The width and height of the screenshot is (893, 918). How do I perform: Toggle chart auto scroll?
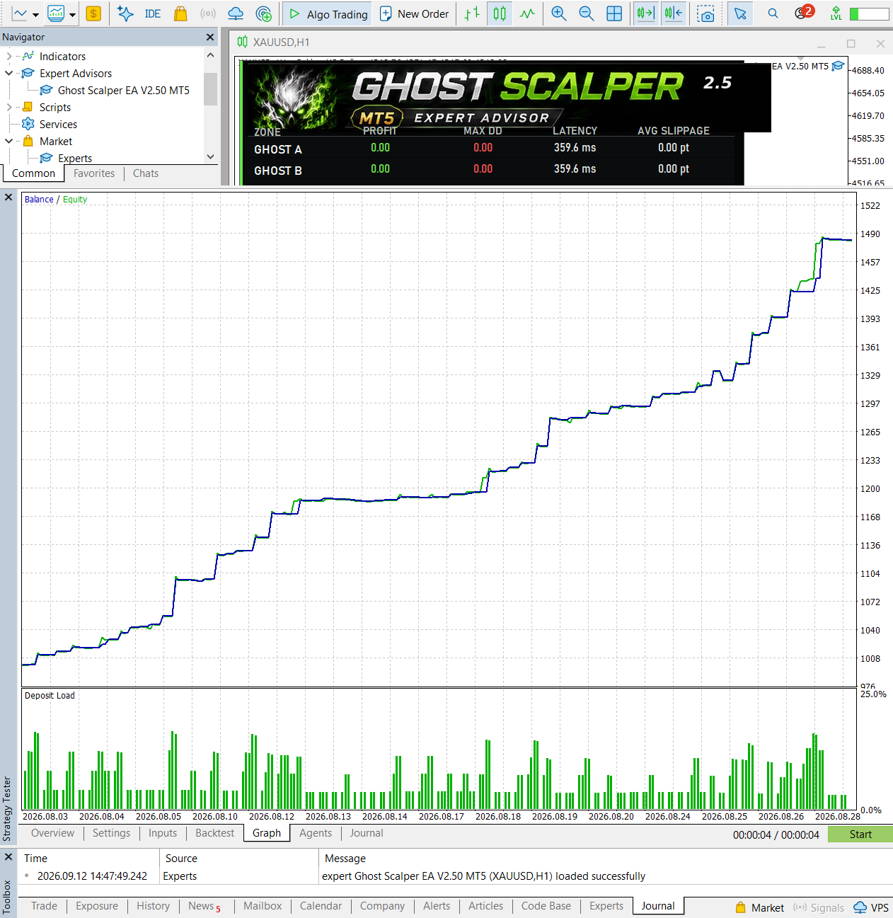(645, 13)
